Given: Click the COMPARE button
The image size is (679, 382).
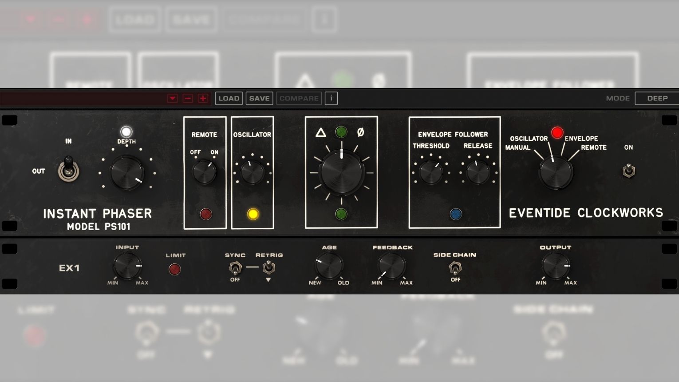Looking at the screenshot, I should pos(299,98).
